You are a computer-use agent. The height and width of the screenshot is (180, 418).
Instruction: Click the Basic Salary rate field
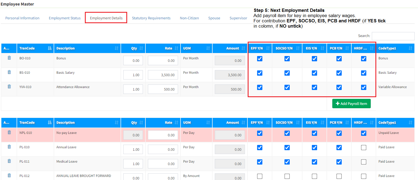[x=163, y=75]
